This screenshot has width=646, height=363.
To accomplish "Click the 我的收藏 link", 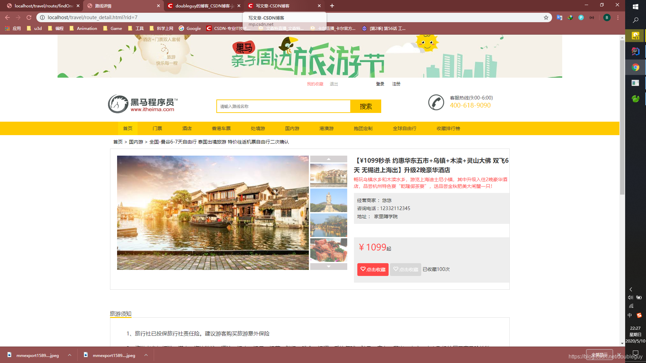I will [315, 84].
